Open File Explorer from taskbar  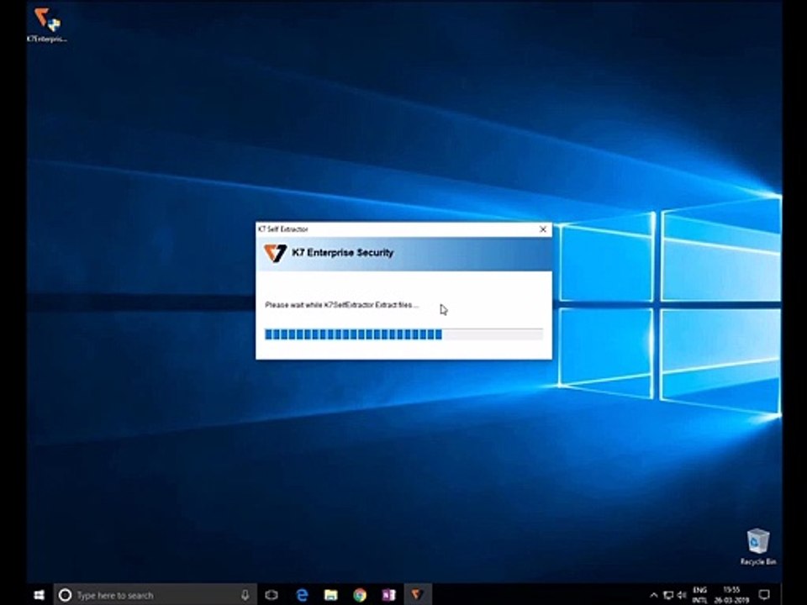click(x=331, y=595)
